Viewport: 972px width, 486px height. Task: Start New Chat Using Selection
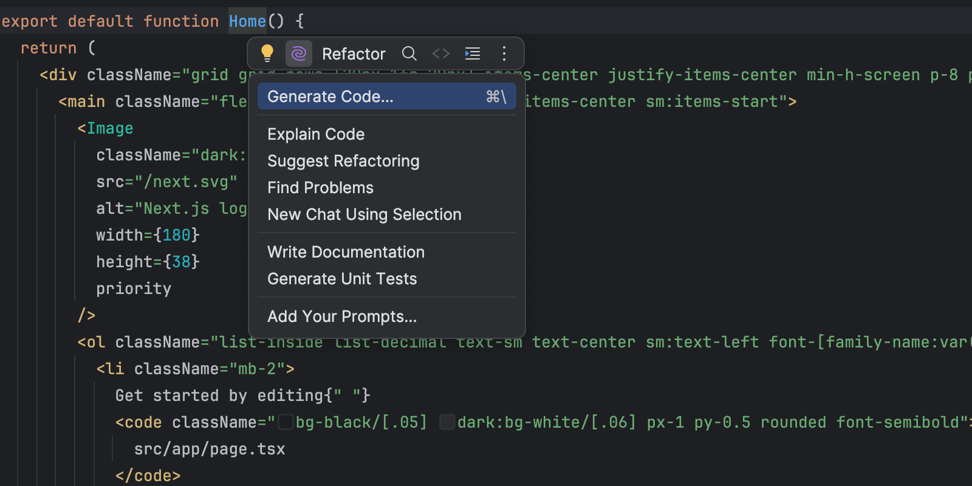364,214
